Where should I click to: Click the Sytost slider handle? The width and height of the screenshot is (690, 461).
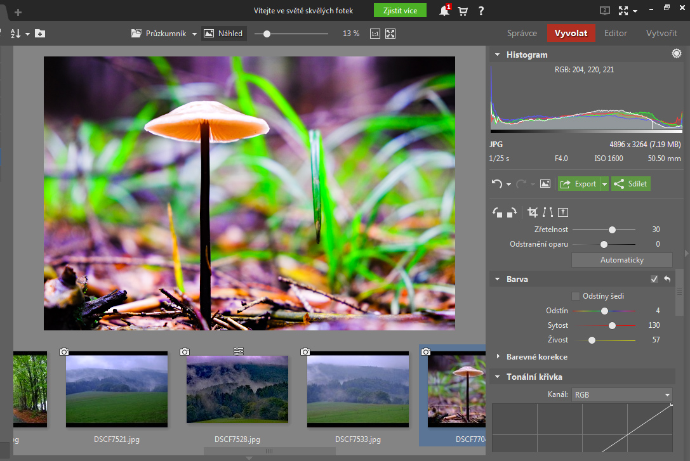(x=612, y=325)
